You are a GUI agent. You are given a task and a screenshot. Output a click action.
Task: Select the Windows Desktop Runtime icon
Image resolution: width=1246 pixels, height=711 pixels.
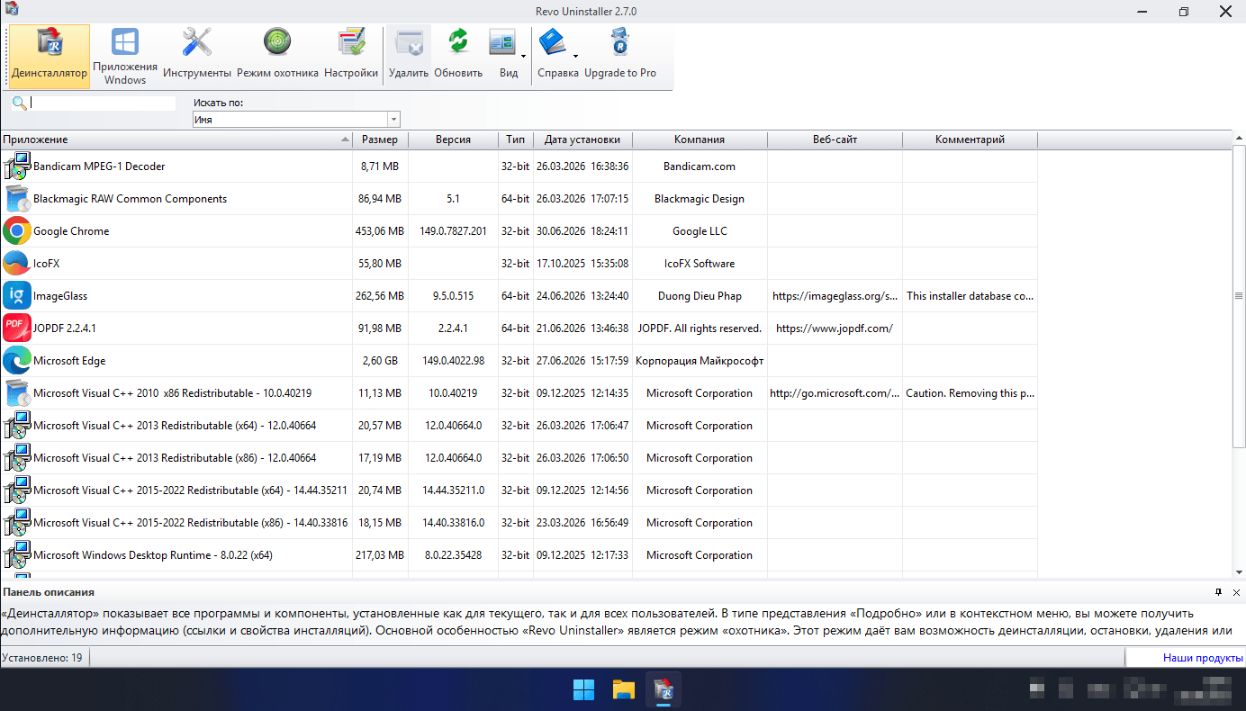click(x=17, y=555)
